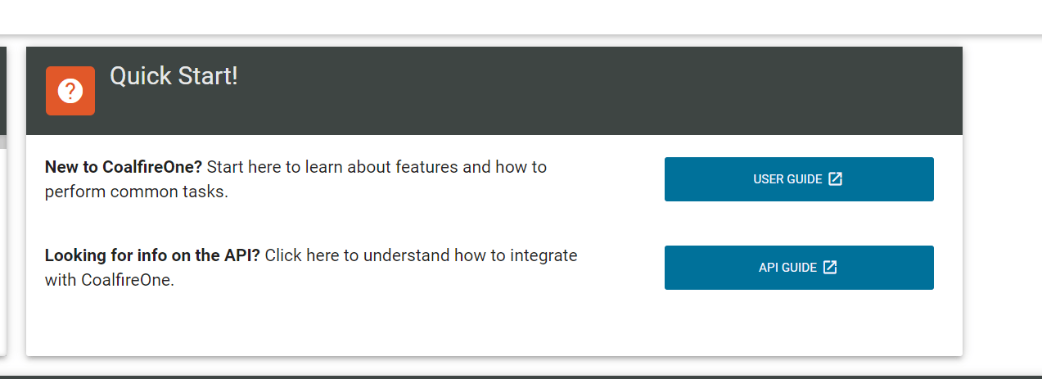Click the external link icon beside USER GUIDE

click(835, 179)
